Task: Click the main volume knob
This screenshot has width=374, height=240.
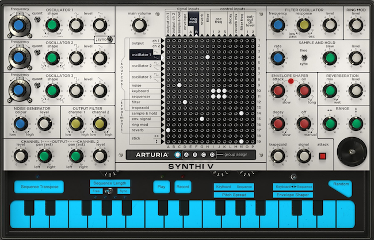Action: [139, 25]
